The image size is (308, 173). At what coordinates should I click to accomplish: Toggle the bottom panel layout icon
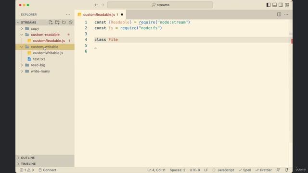[x=275, y=5]
